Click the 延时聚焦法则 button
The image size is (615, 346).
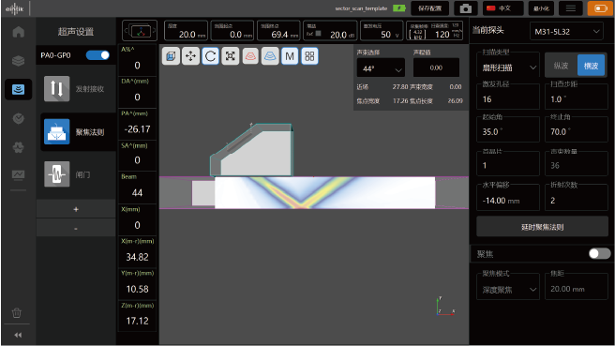(542, 227)
